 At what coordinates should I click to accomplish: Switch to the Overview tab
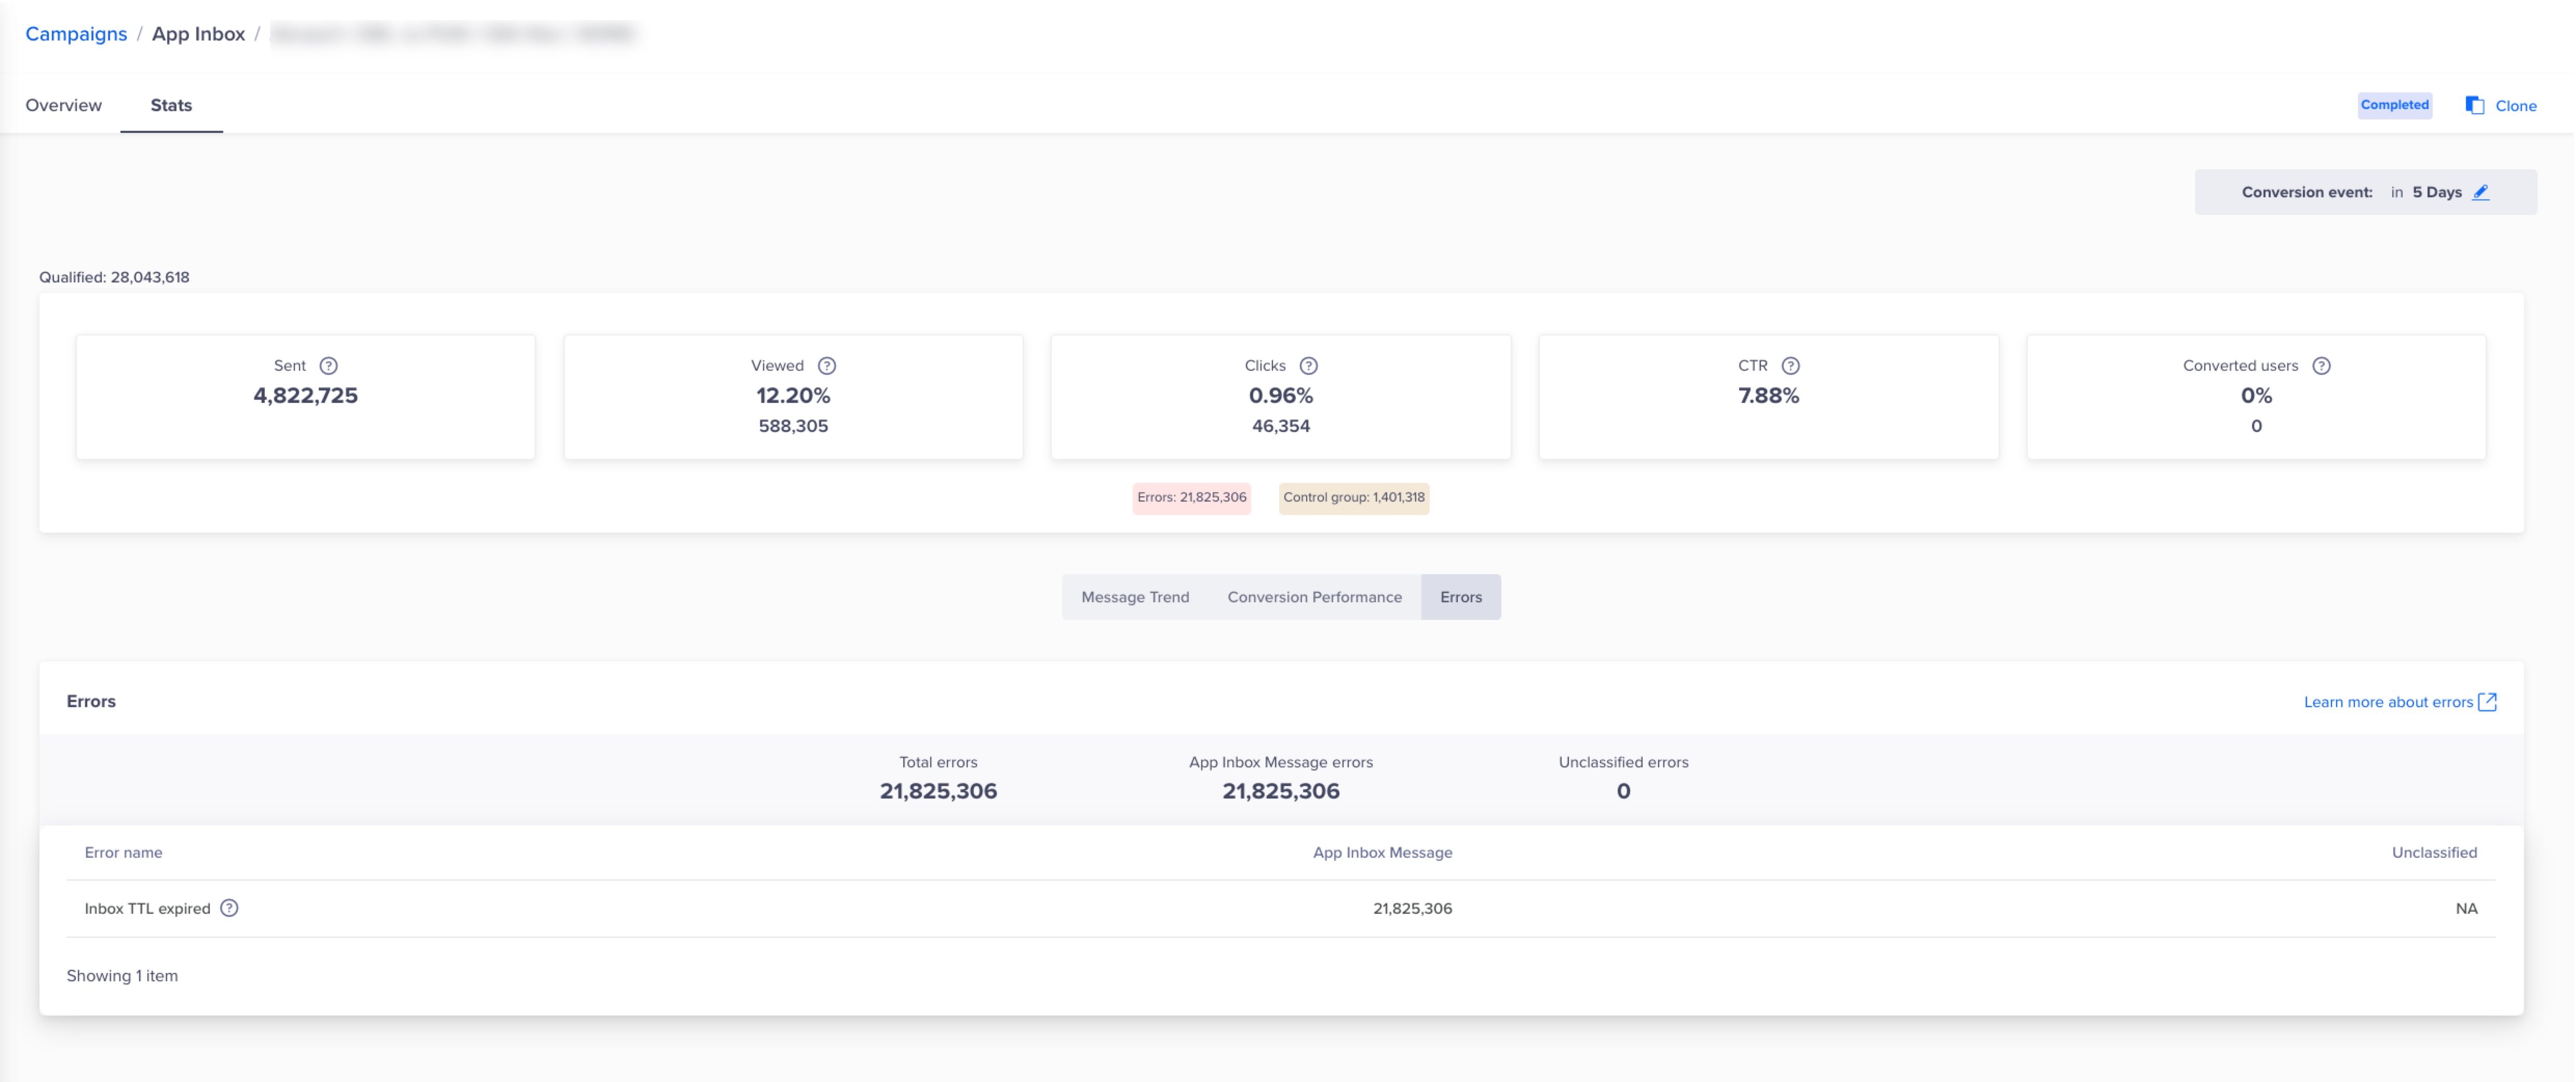pos(63,105)
